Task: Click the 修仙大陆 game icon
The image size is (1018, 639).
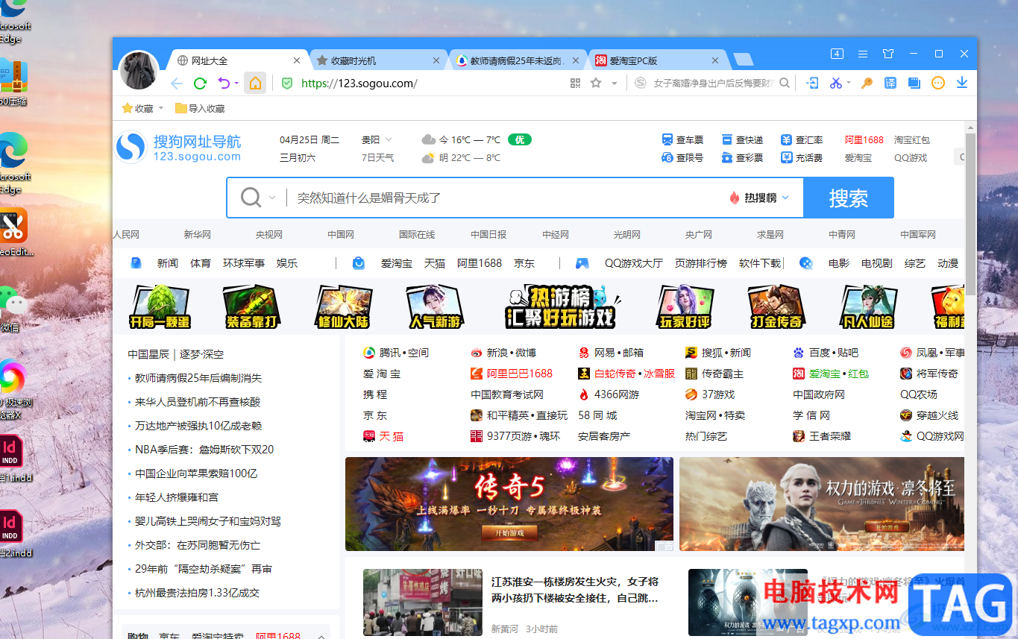Action: click(x=344, y=306)
